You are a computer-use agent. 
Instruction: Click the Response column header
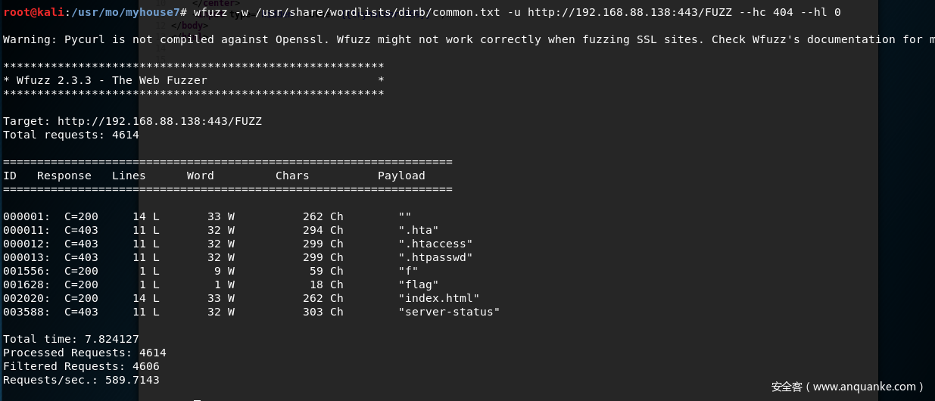64,176
